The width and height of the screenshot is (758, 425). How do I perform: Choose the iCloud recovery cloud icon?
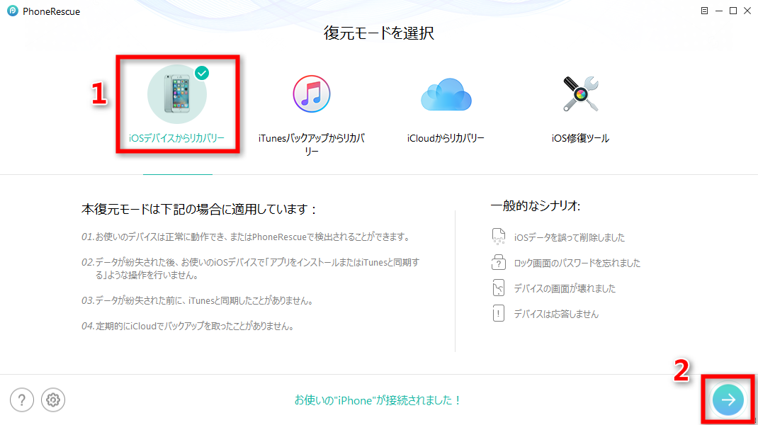pos(446,94)
